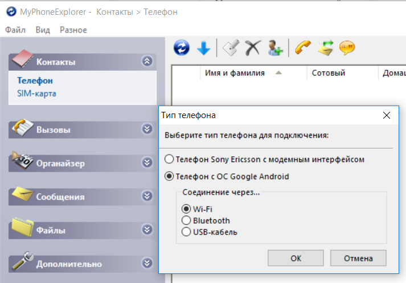Screen dimensions: 406x283
Task: Click the edit contact pencil icon
Action: (231, 48)
